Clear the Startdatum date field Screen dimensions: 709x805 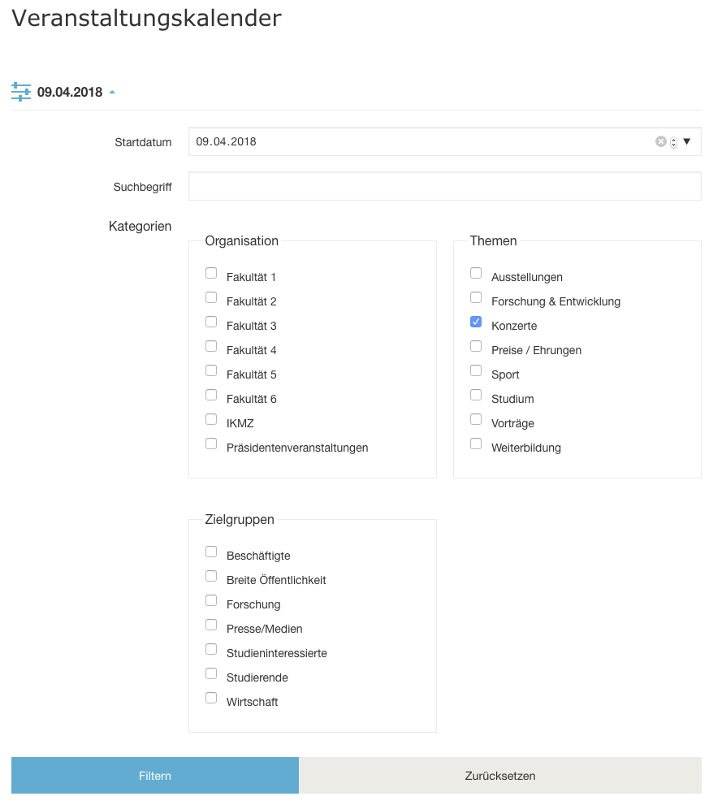point(661,141)
